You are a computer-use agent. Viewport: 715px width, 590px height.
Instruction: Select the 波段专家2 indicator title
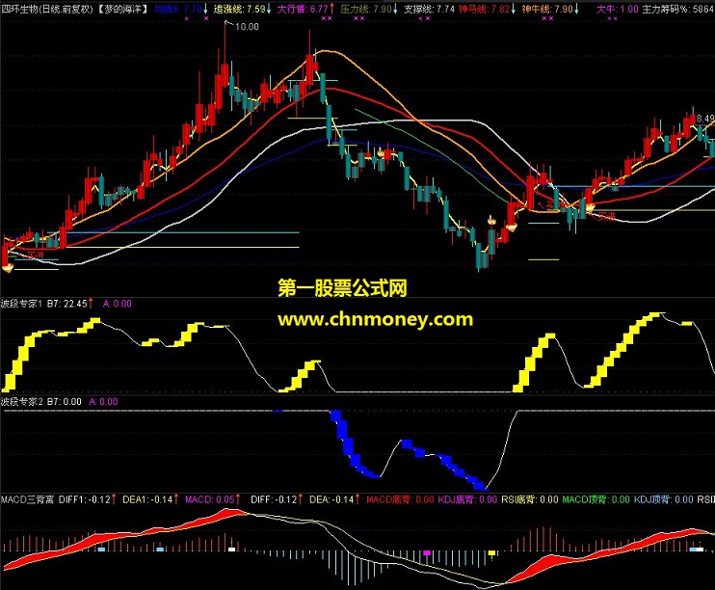22,402
